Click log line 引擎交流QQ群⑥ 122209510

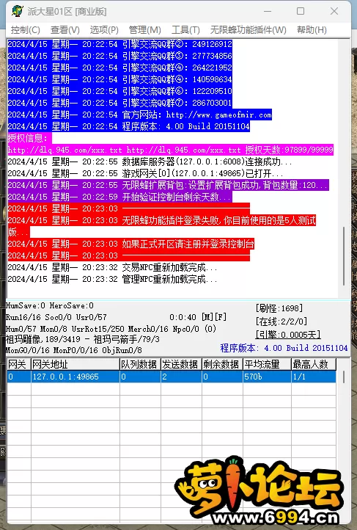[119, 91]
